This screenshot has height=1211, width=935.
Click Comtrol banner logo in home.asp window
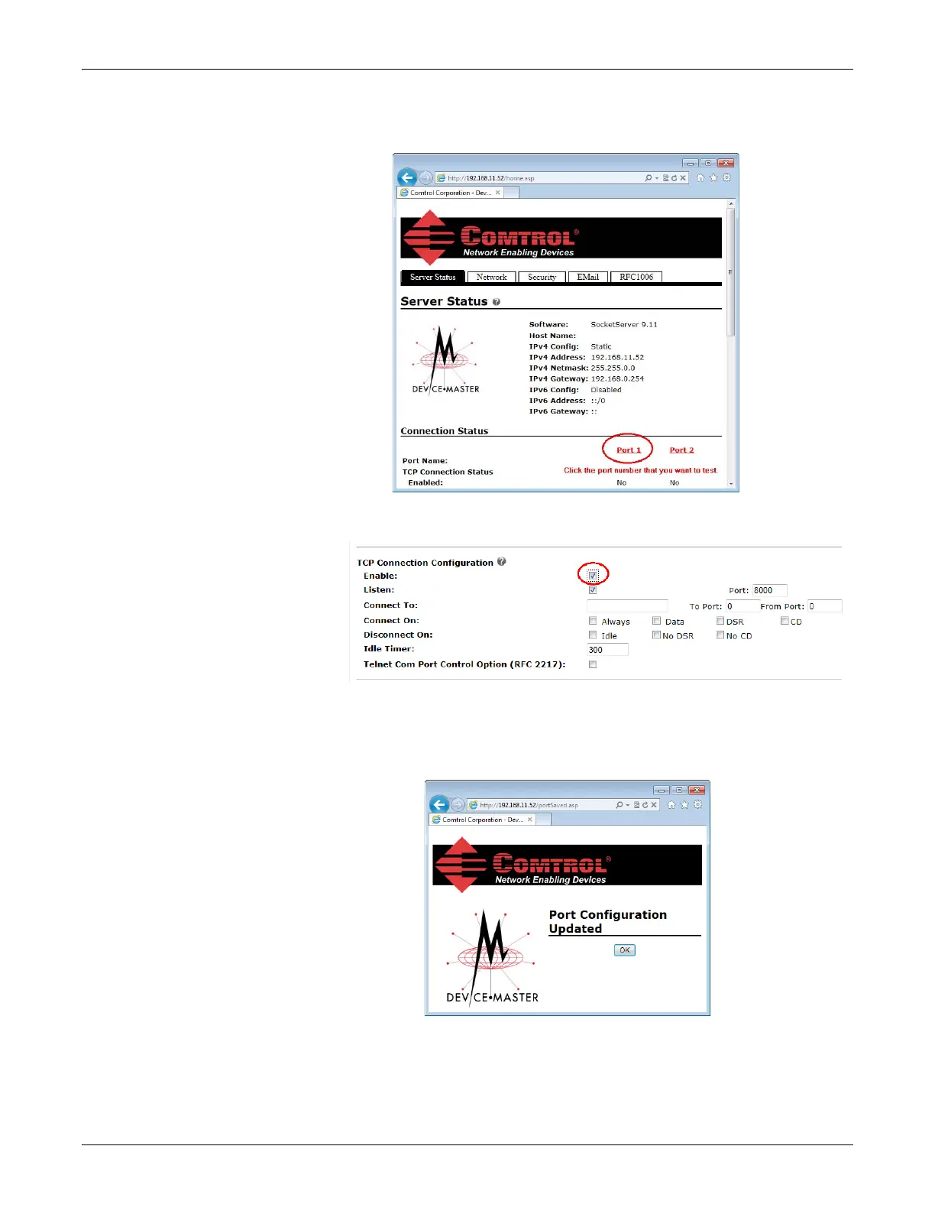coord(561,238)
